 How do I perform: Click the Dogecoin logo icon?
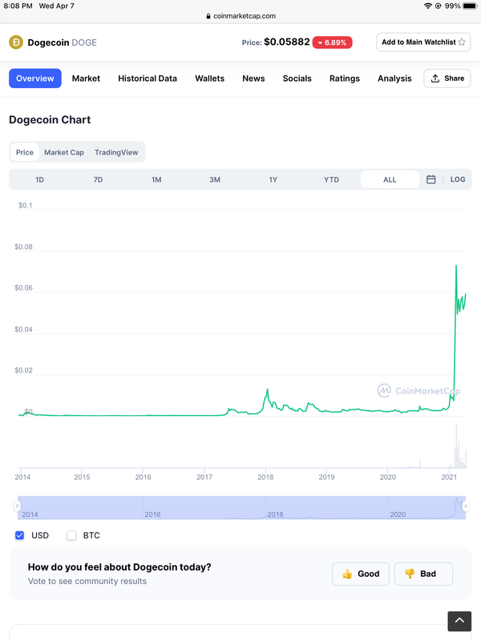tap(15, 42)
